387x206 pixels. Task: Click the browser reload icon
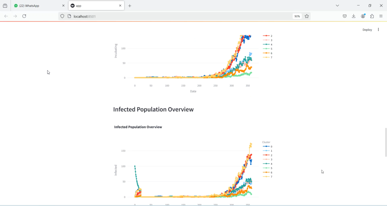(x=24, y=16)
